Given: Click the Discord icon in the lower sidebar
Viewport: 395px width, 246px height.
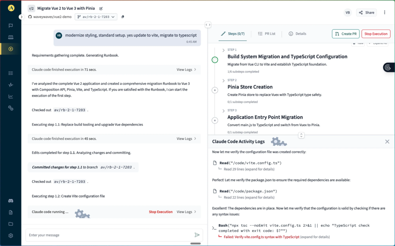Looking at the screenshot, I should 10,201.
